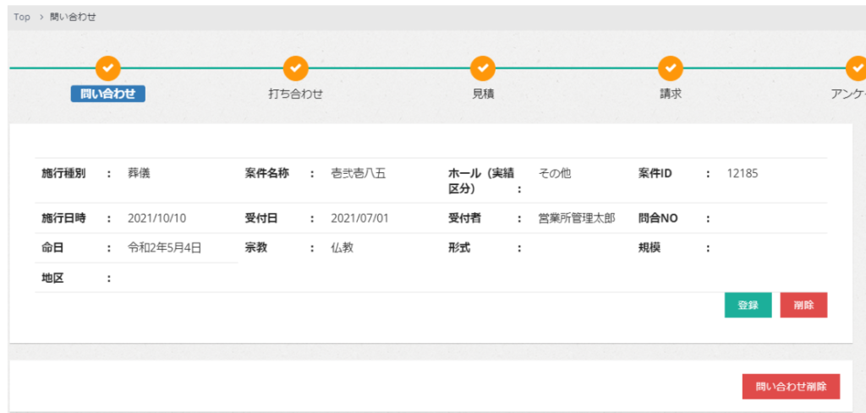Click the 施行日時 value 2021/10/10

pos(157,218)
